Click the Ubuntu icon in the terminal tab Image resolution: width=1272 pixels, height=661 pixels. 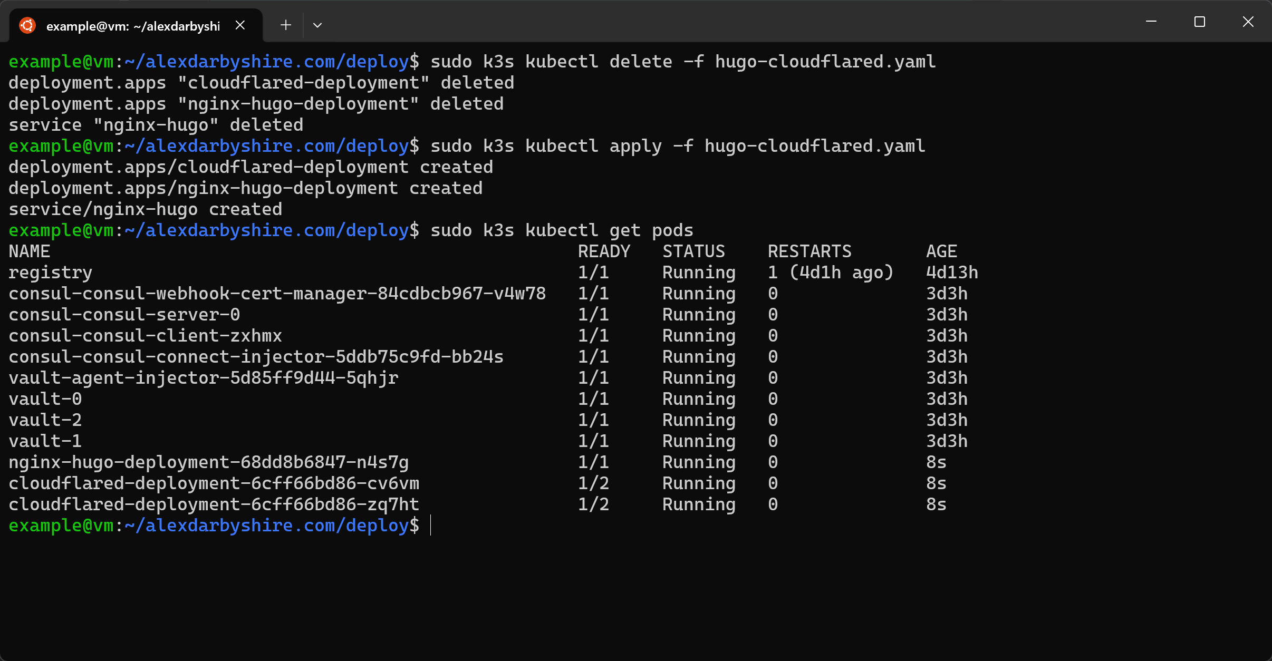[x=27, y=25]
